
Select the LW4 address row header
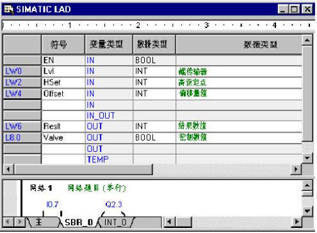(x=22, y=94)
